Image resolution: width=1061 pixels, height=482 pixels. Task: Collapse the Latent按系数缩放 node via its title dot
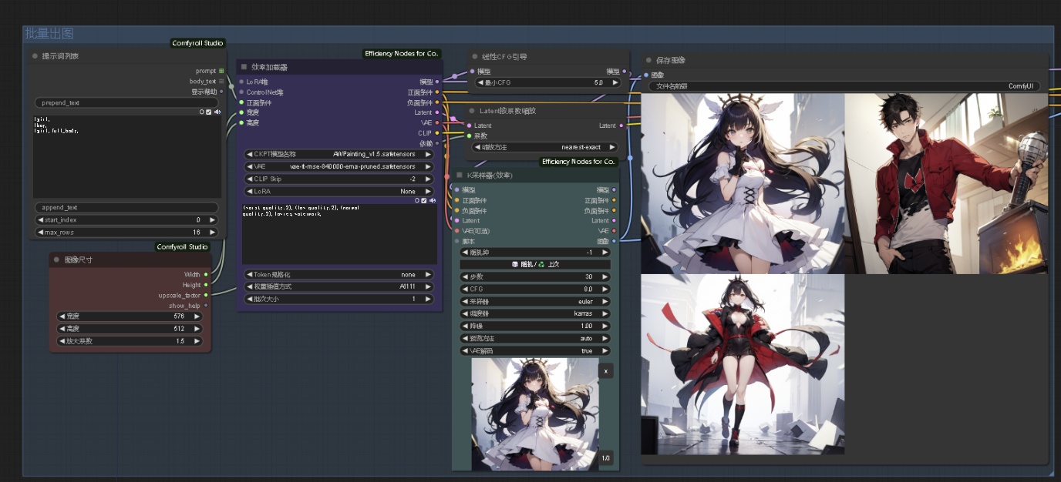tap(471, 111)
